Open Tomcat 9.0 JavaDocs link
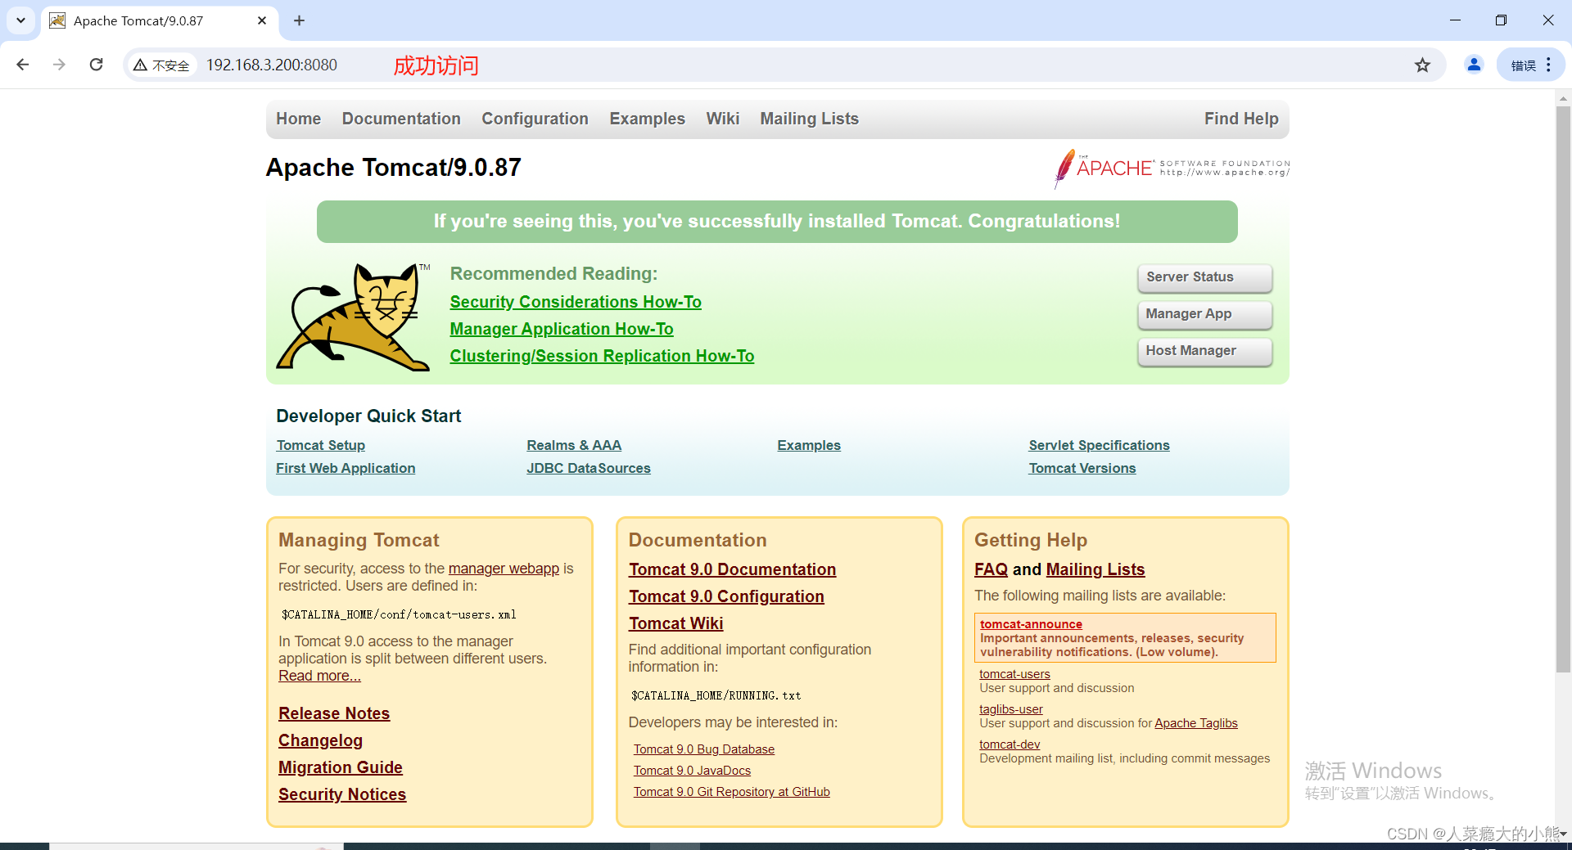Image resolution: width=1572 pixels, height=850 pixels. [x=692, y=771]
